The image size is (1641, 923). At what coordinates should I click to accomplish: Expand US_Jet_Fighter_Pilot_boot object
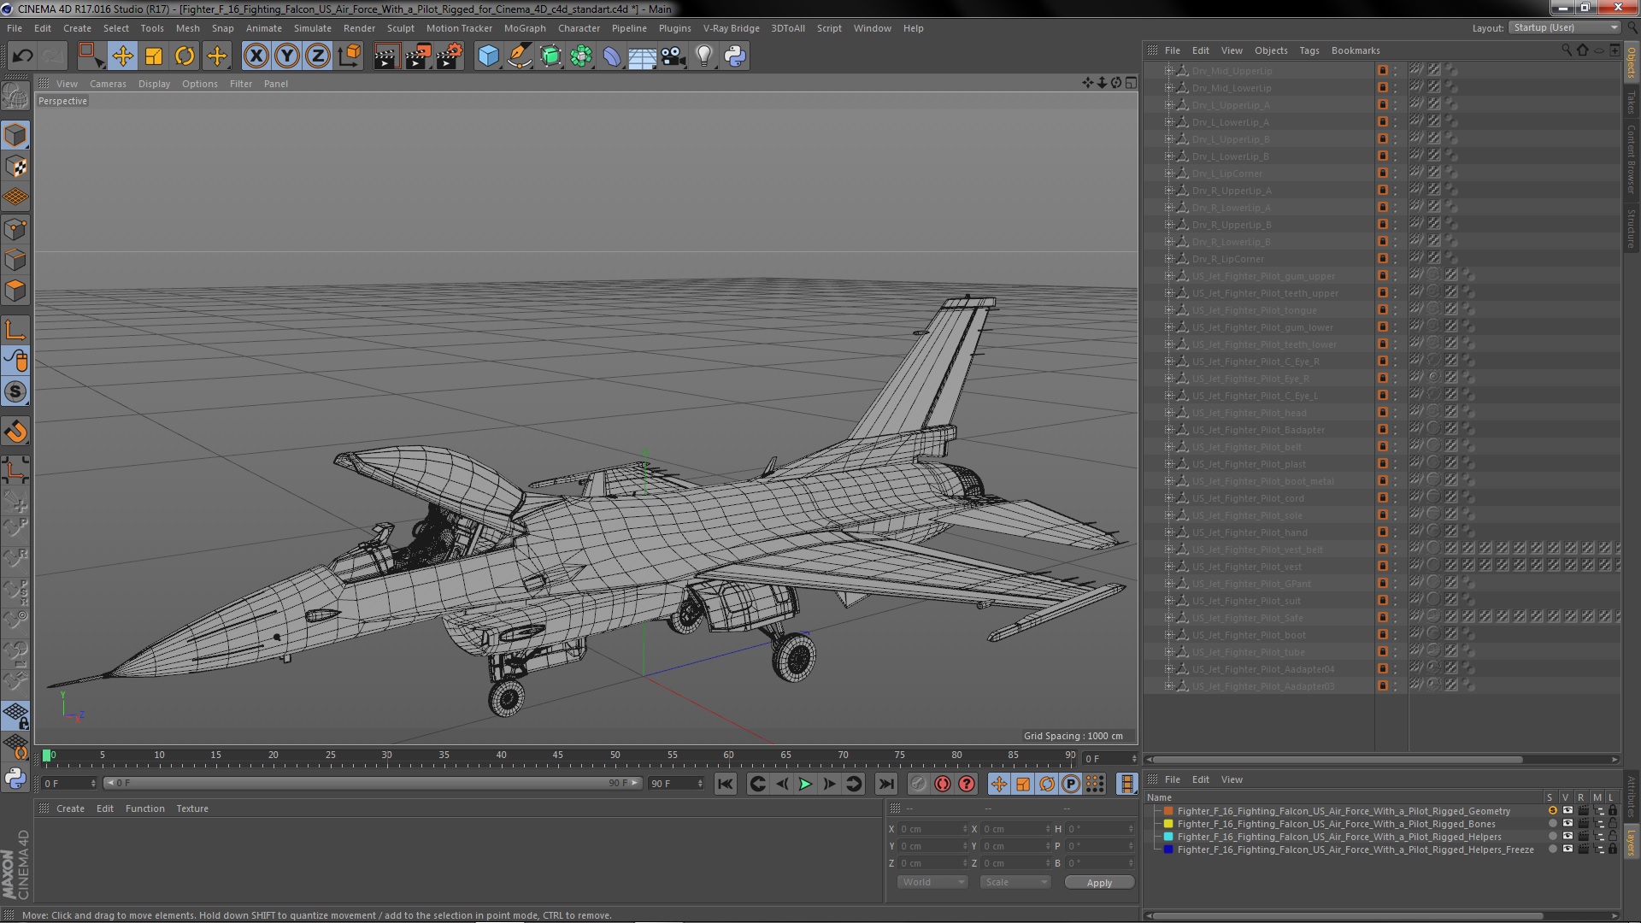point(1168,635)
